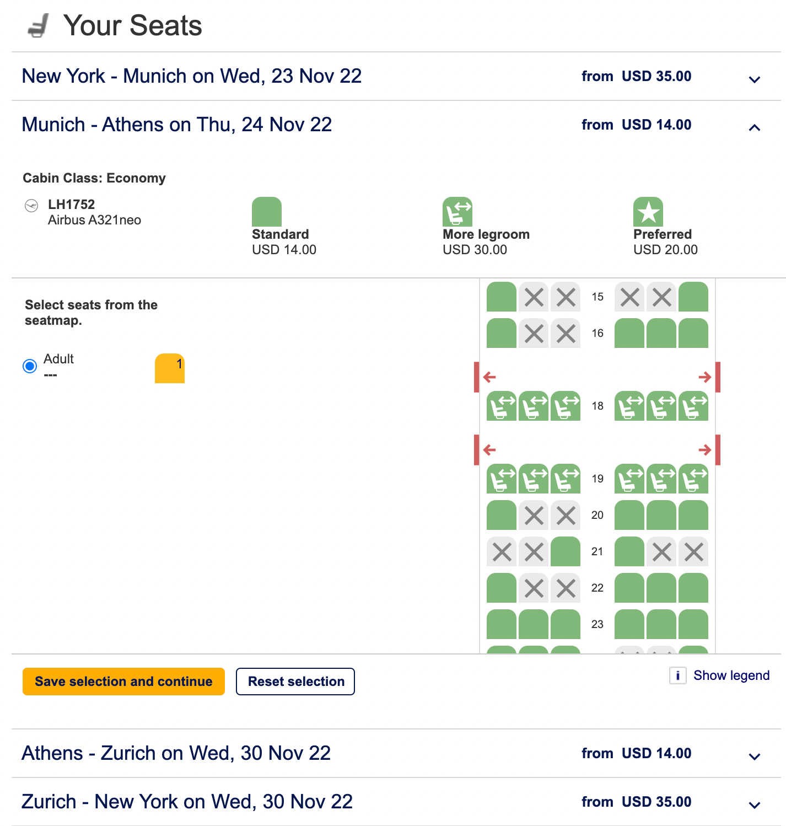
Task: Pick the window legroom seat in row 19
Action: tap(501, 479)
